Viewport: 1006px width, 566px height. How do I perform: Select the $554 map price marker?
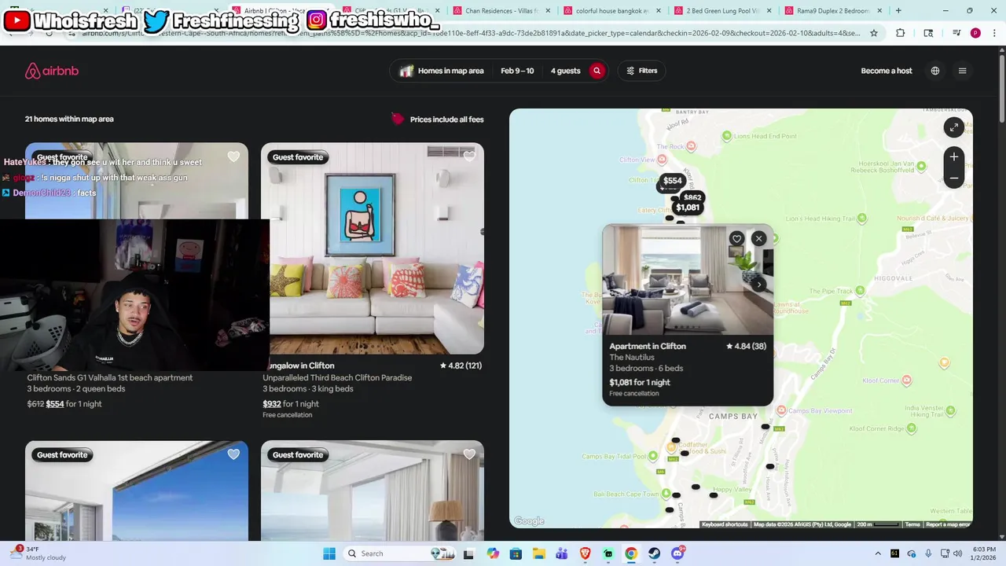(x=672, y=181)
